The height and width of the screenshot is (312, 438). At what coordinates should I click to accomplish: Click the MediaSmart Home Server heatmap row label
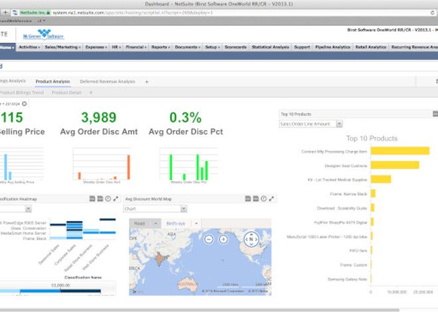tap(23, 233)
